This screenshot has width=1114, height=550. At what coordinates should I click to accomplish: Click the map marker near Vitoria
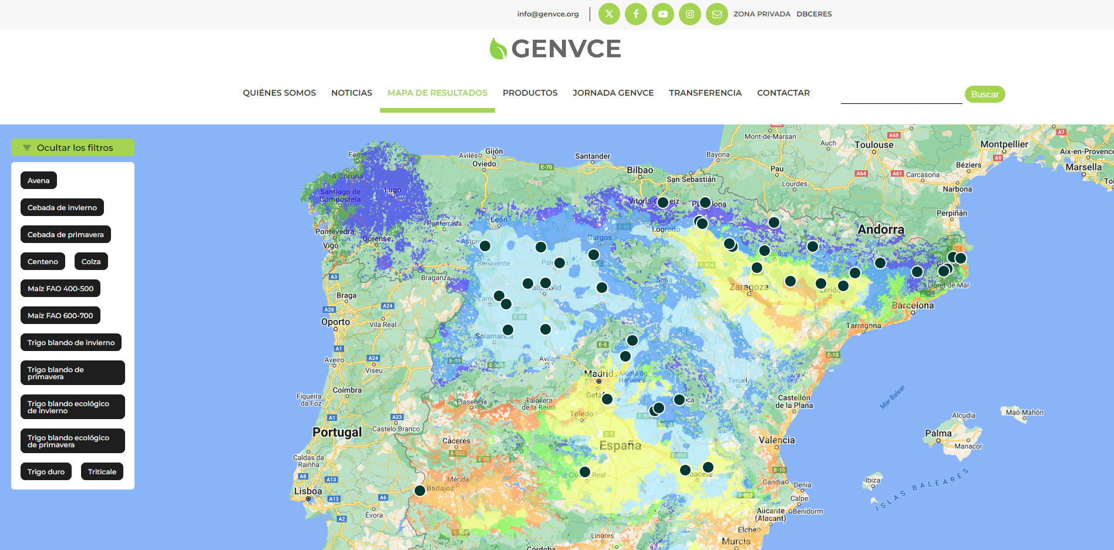point(663,203)
